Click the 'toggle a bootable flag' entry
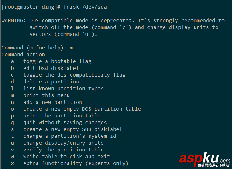Viewport: 232px width, 169px height. (x=57, y=61)
